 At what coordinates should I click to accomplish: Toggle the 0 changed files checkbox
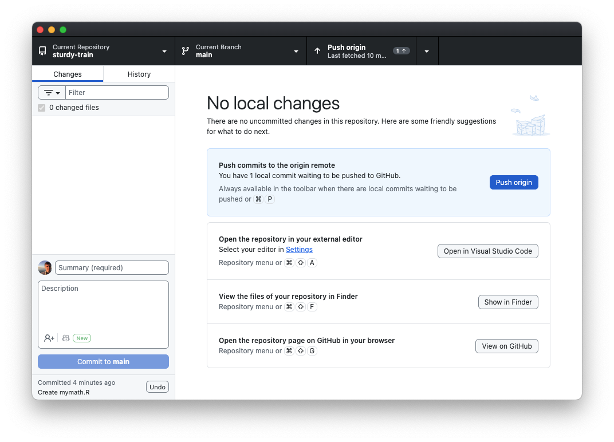click(x=41, y=108)
